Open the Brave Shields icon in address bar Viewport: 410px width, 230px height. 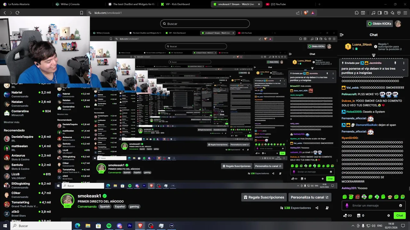[306, 13]
